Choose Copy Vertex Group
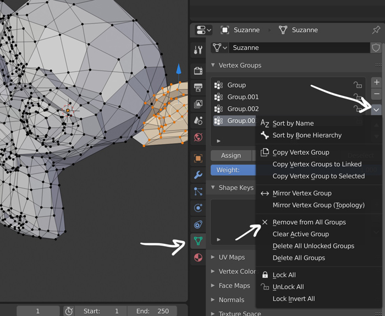The image size is (385, 316). (318, 152)
